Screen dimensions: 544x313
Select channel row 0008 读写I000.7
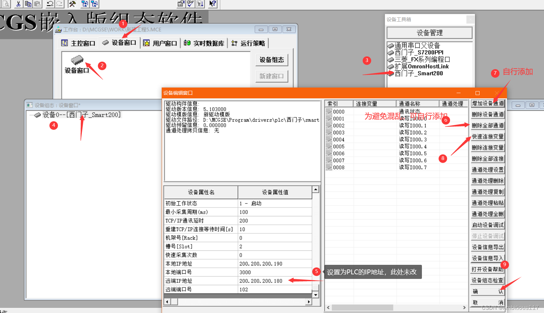(396, 167)
